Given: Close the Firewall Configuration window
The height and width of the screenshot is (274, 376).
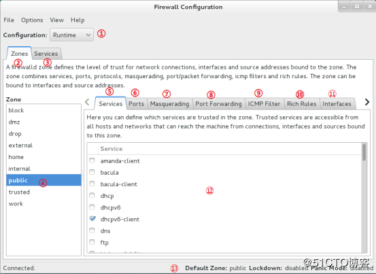Looking at the screenshot, I should 370,7.
